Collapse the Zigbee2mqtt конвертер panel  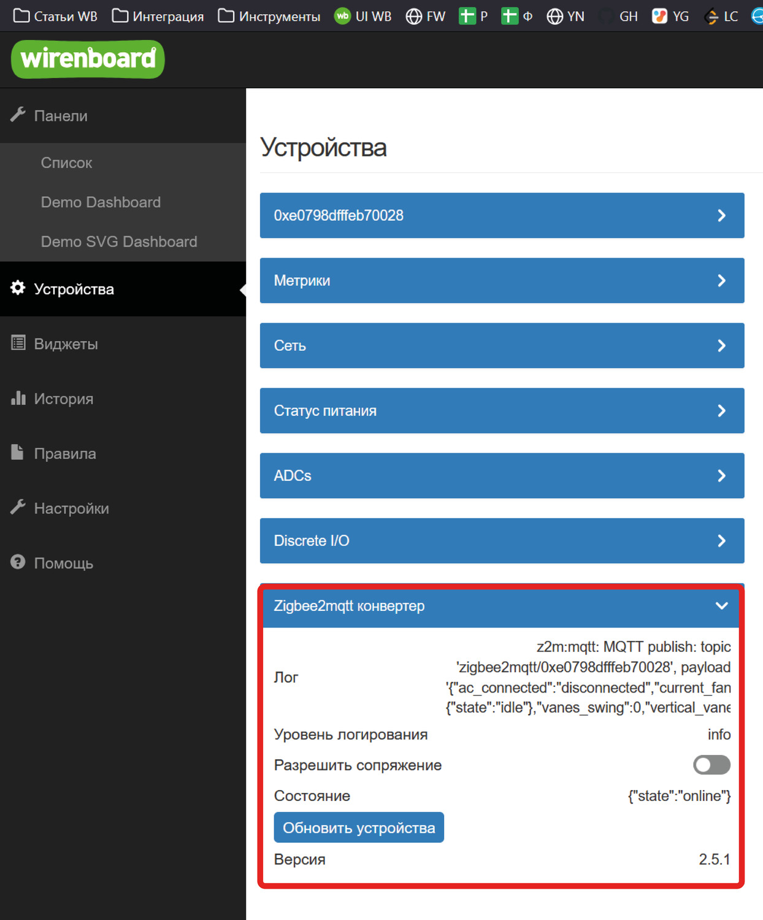click(721, 606)
